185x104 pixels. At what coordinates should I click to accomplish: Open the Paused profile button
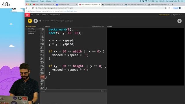point(177,8)
